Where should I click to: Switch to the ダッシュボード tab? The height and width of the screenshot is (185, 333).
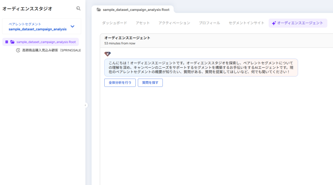(x=114, y=23)
